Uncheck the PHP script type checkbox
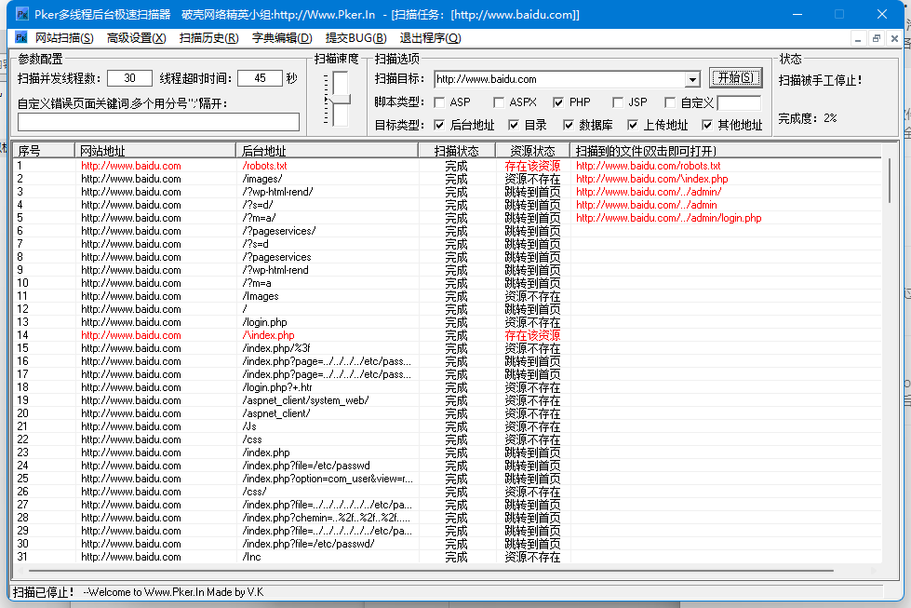The width and height of the screenshot is (911, 608). tap(558, 102)
